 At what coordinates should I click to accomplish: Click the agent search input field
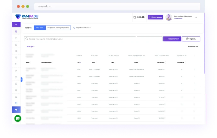[x=93, y=39]
